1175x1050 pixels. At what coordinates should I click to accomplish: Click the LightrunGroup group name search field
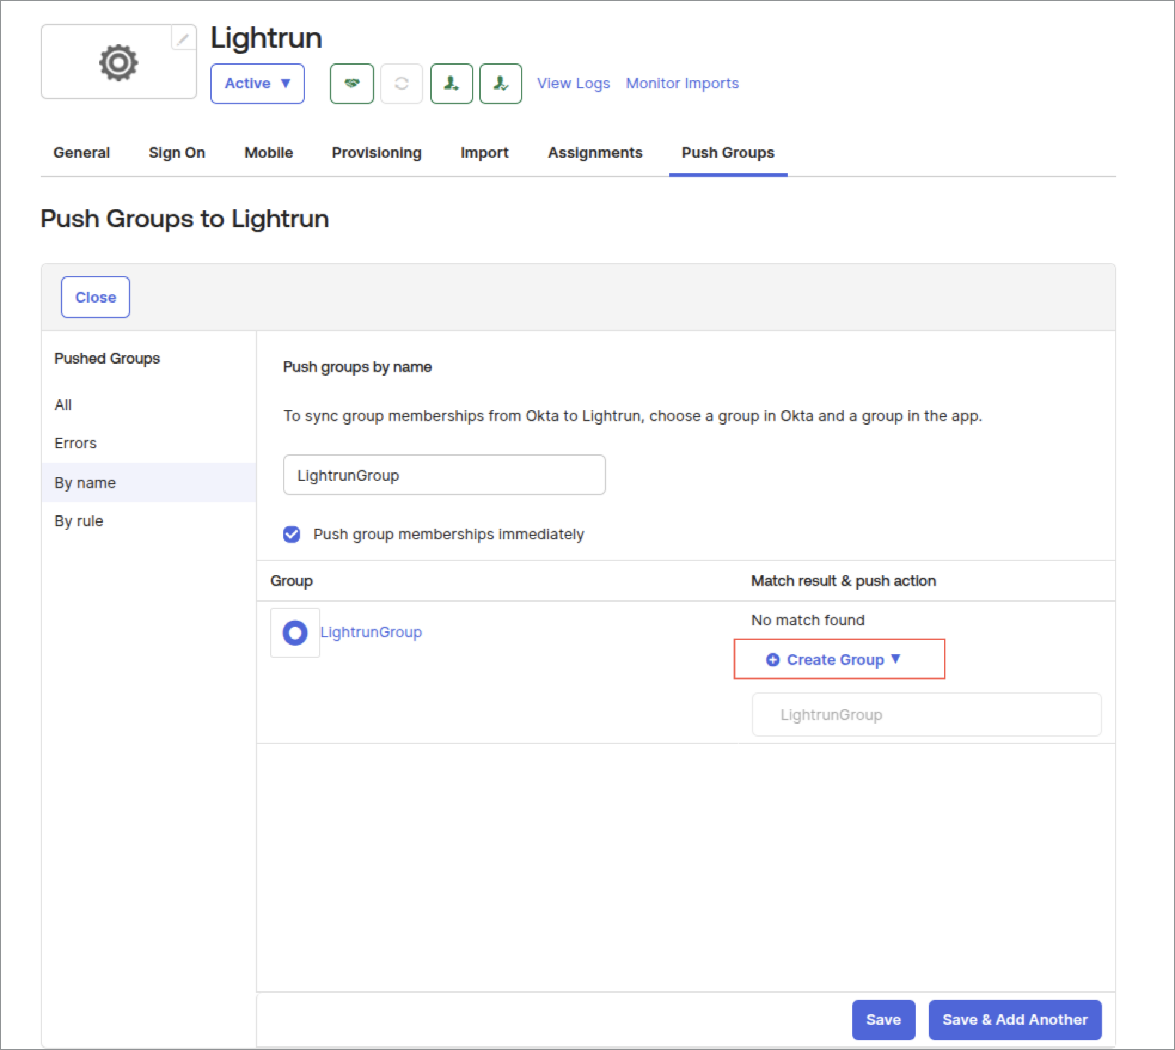pyautogui.click(x=444, y=475)
